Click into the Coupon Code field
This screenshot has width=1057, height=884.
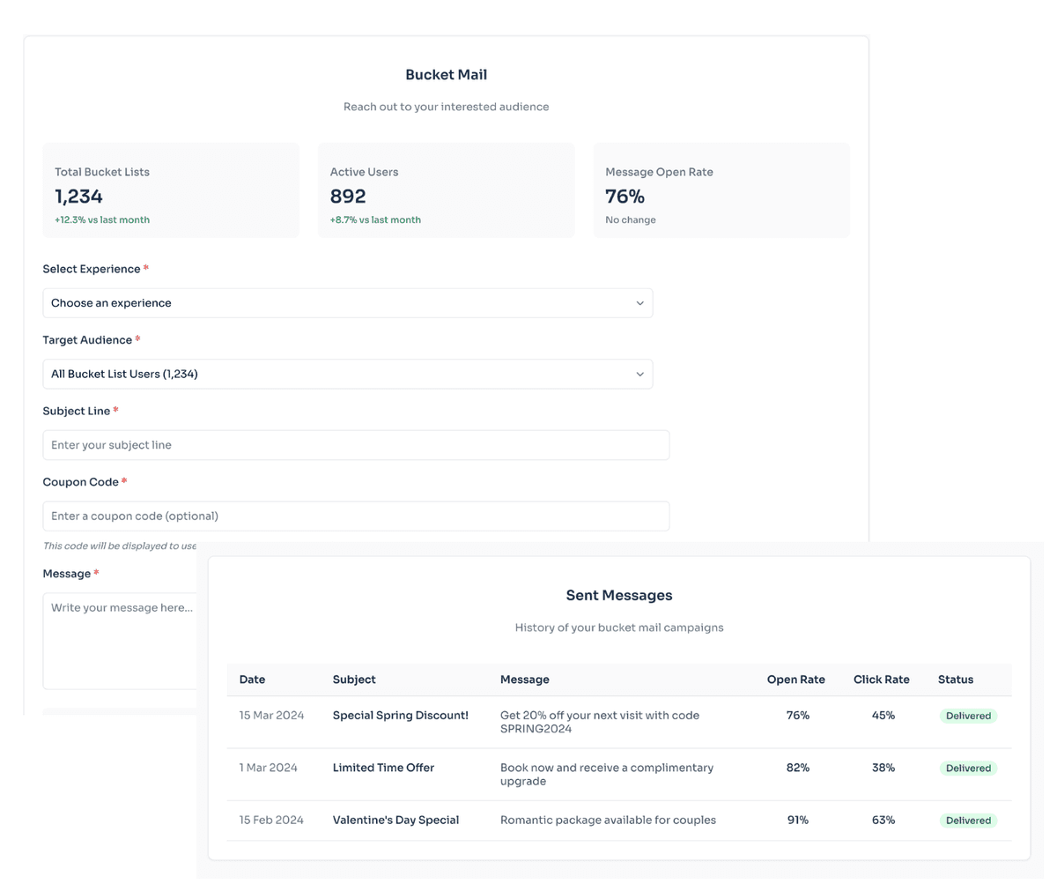click(x=356, y=516)
